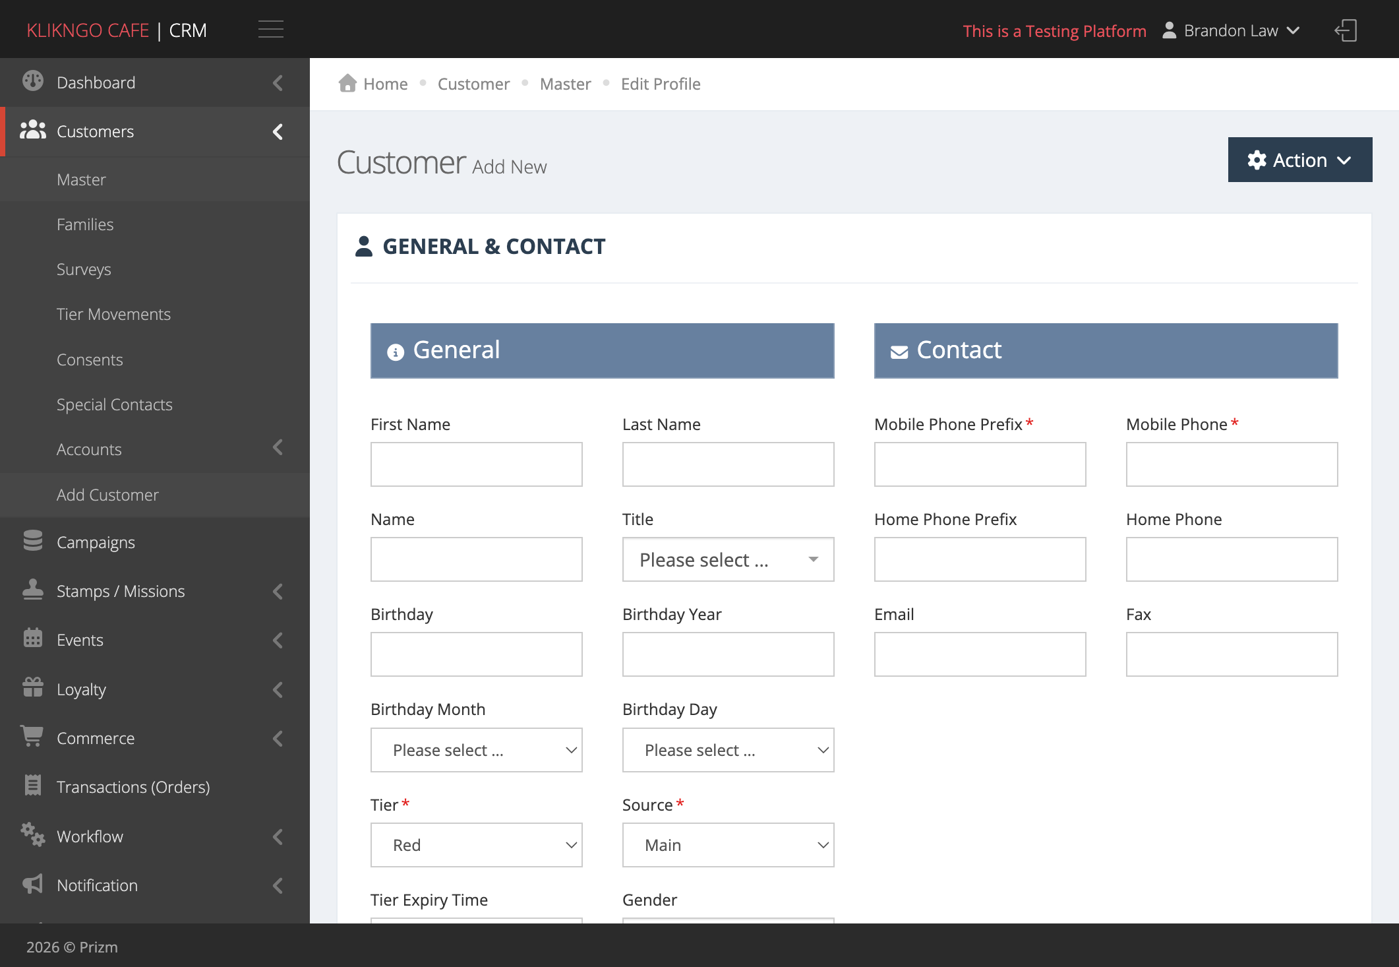Go to Master breadcrumb link
1399x967 pixels.
[x=565, y=84]
